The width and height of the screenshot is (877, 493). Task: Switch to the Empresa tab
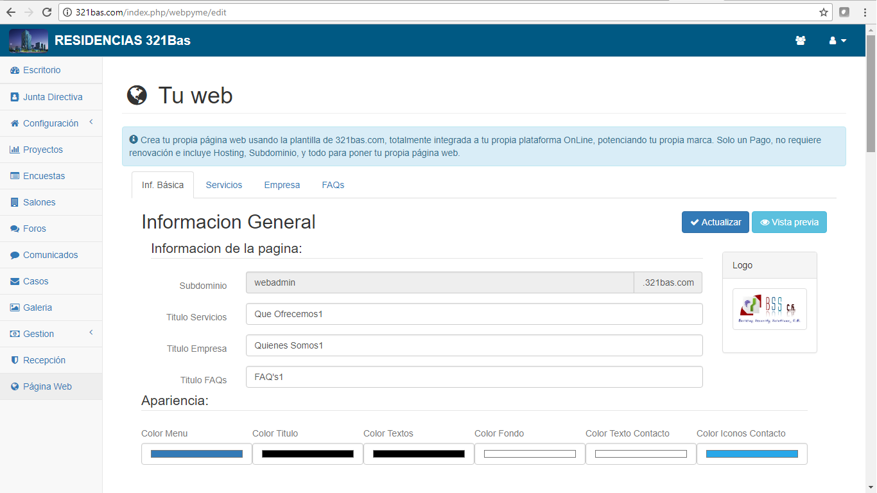[x=282, y=185]
